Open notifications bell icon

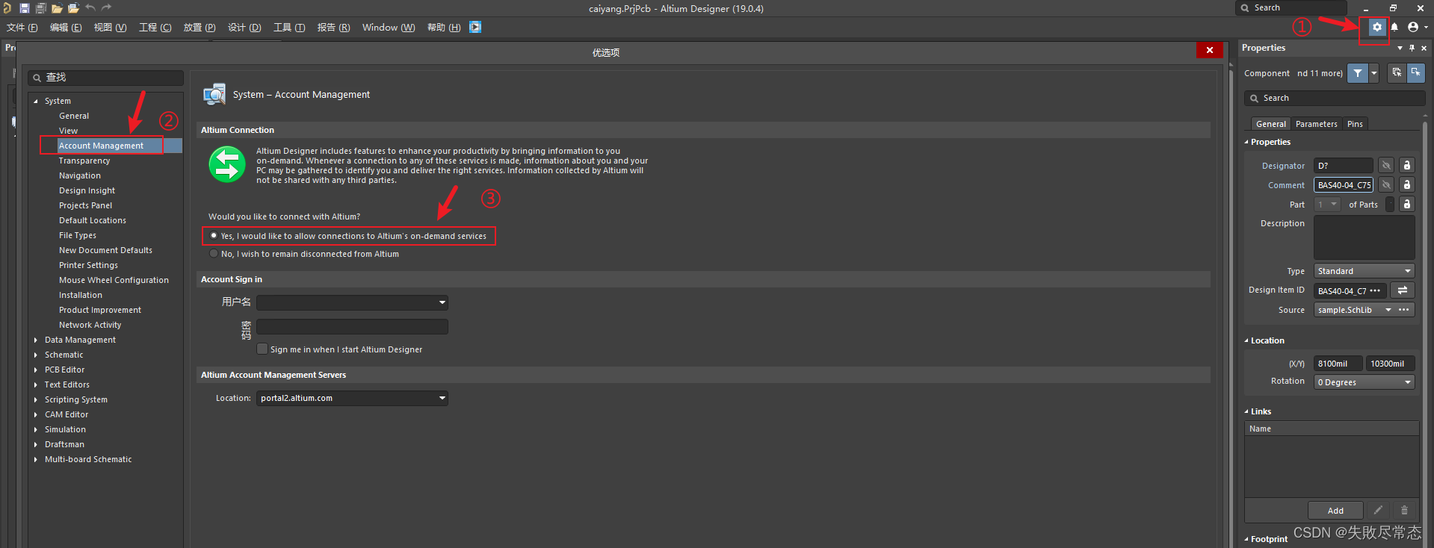tap(1394, 27)
